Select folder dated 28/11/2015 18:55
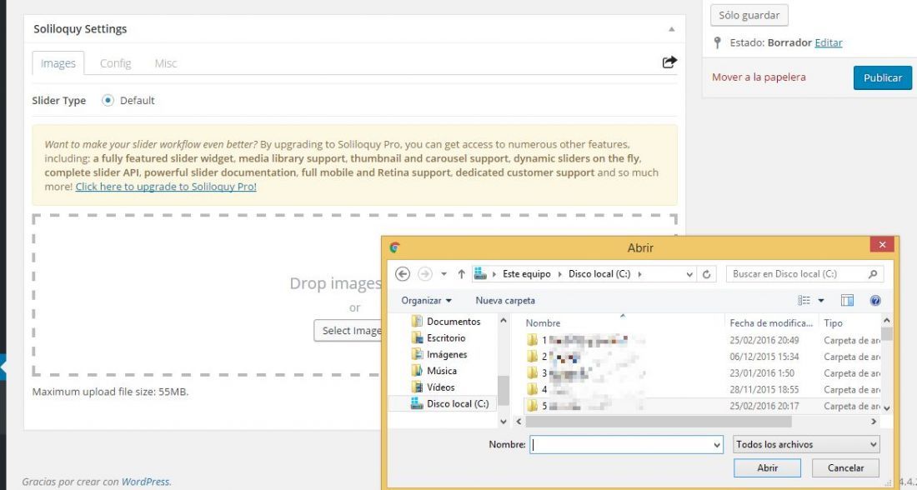Viewport: 917px width, 490px height. click(x=704, y=389)
